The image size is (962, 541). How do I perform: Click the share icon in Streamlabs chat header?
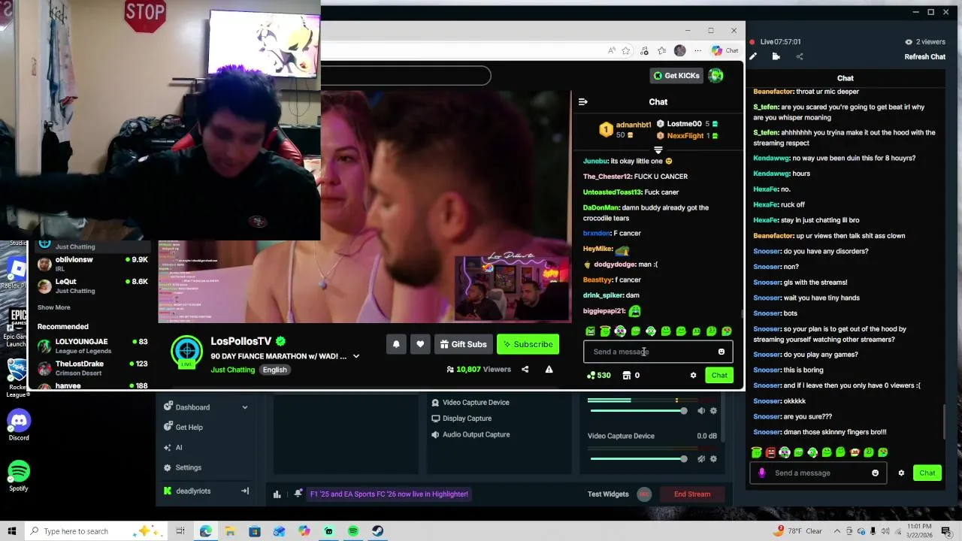(x=800, y=56)
